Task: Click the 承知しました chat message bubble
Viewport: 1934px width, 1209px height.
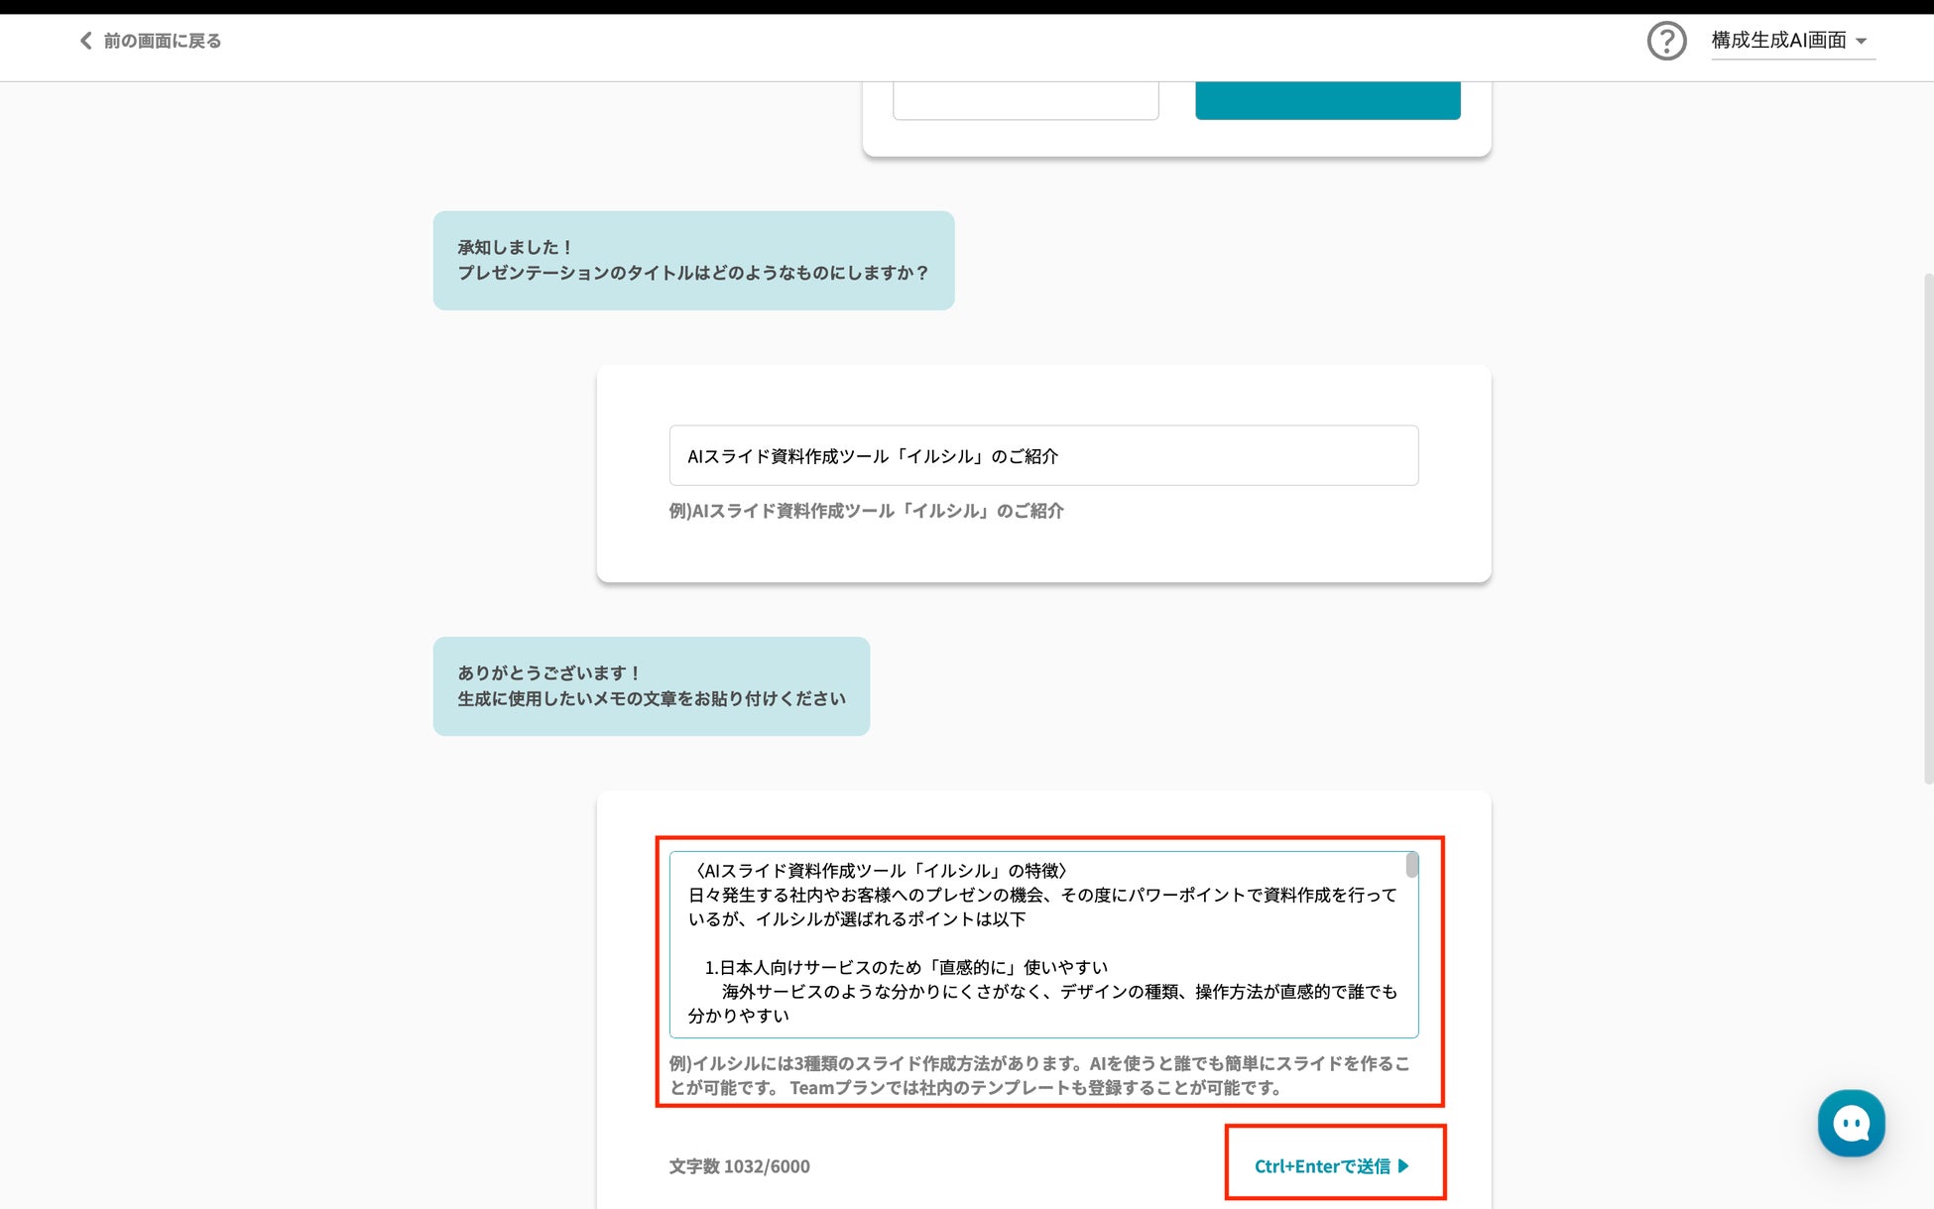Action: 693,261
